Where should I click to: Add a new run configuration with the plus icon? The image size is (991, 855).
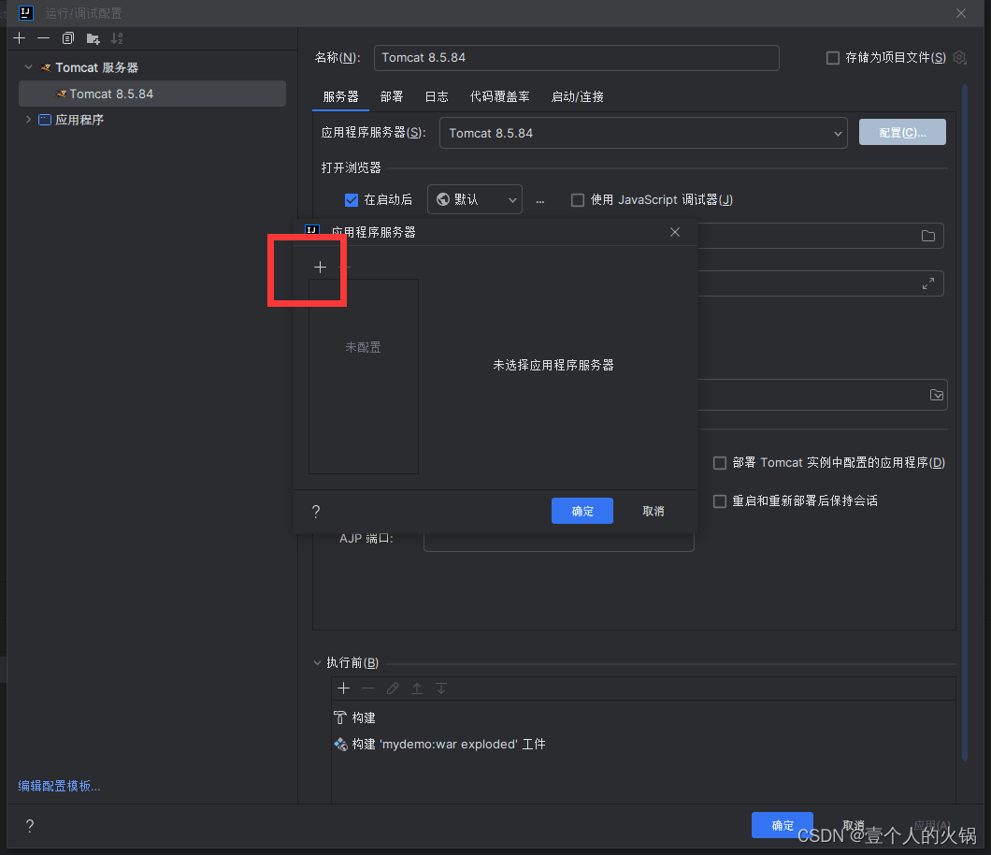20,38
